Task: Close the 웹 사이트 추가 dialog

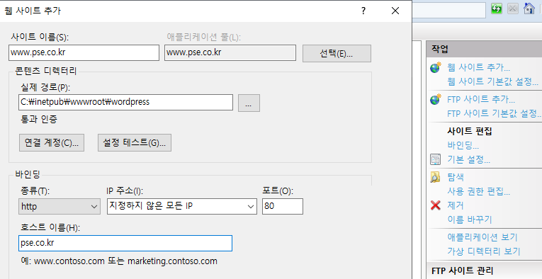Action: point(395,11)
